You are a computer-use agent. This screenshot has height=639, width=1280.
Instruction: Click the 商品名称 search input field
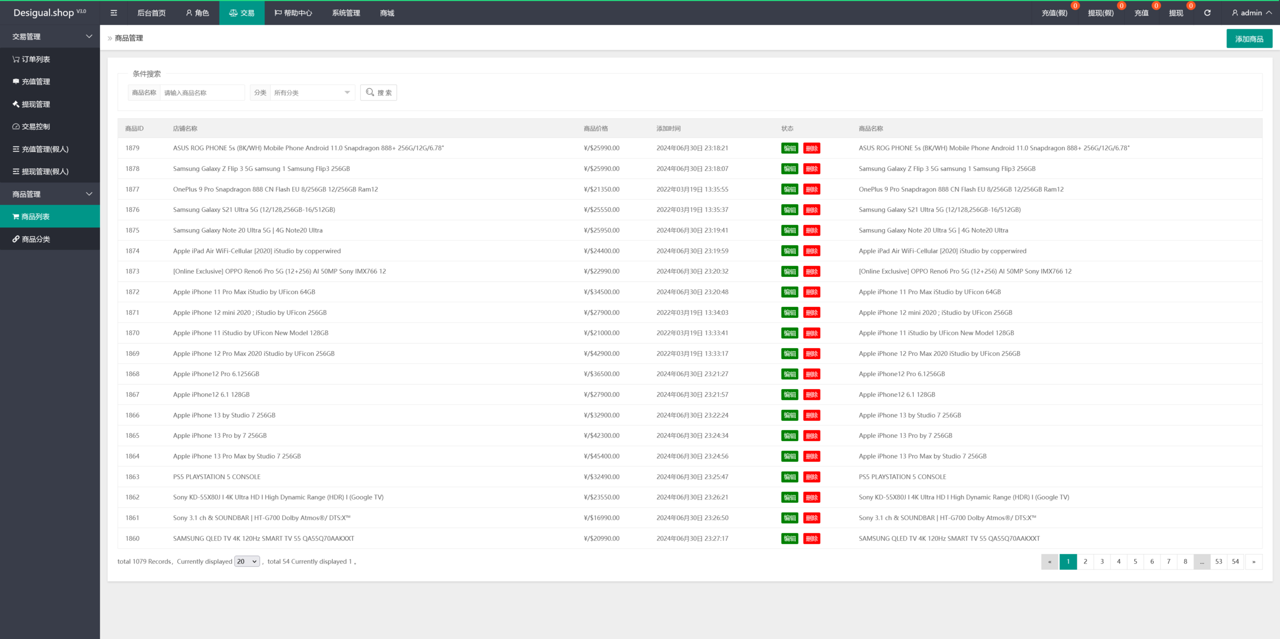point(202,92)
